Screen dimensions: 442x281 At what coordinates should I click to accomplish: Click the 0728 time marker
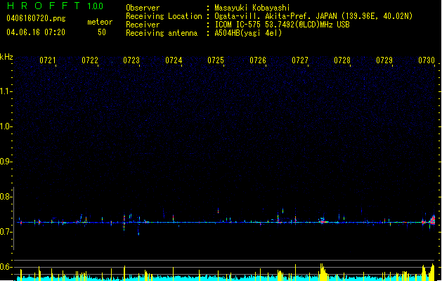coord(342,60)
